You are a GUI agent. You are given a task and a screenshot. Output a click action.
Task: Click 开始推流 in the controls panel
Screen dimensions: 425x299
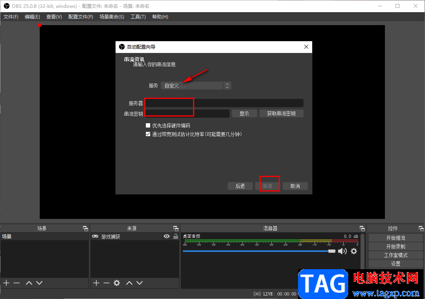[396, 238]
